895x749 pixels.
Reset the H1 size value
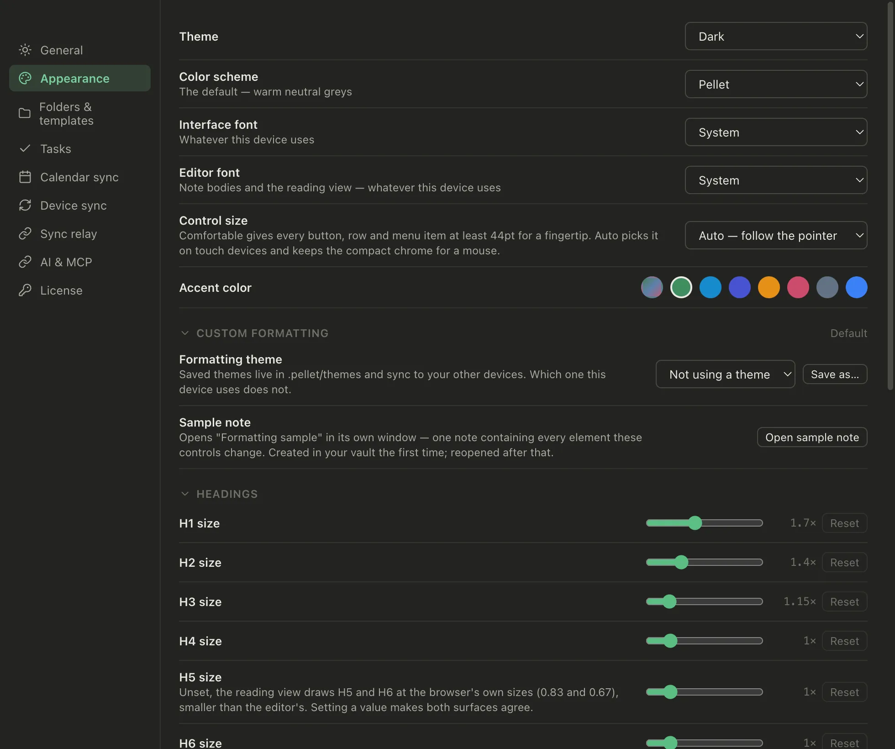pyautogui.click(x=844, y=523)
